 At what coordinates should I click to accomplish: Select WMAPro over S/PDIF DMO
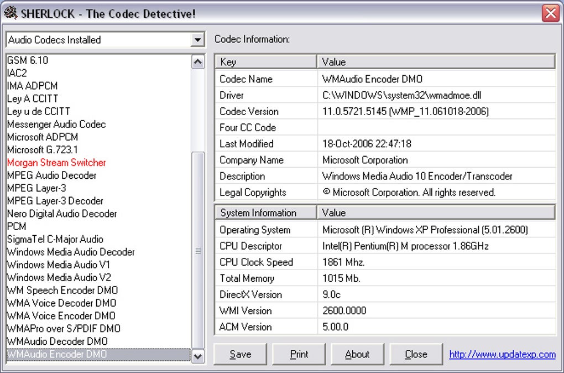click(64, 329)
